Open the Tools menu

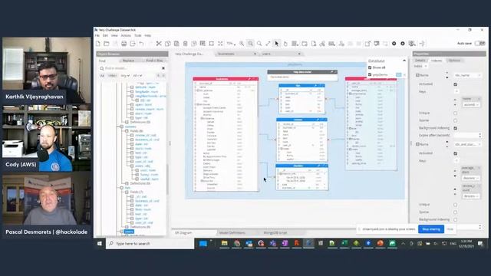(138, 36)
